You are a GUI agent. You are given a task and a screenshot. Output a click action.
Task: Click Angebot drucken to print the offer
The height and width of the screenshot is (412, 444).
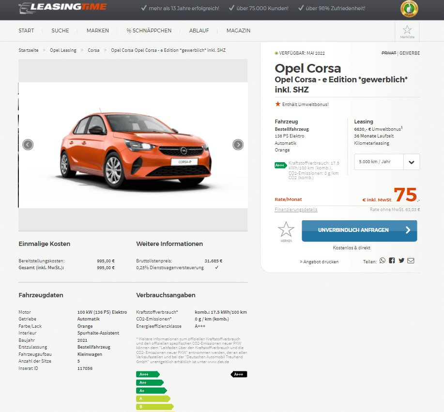pos(319,261)
